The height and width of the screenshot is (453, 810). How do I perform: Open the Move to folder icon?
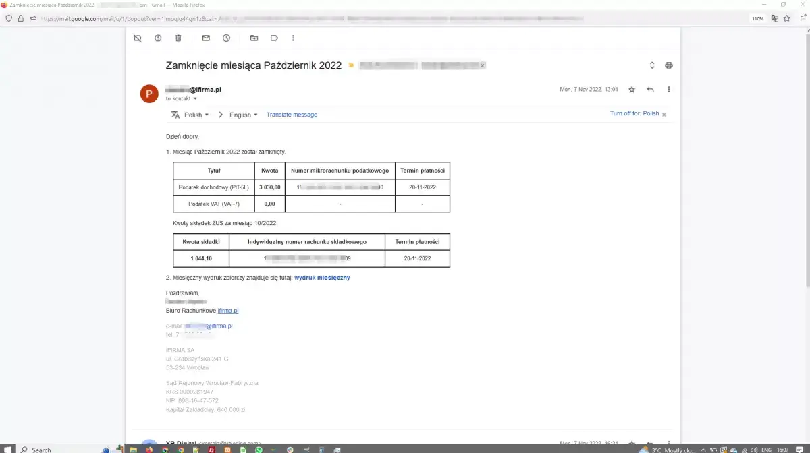click(x=254, y=38)
